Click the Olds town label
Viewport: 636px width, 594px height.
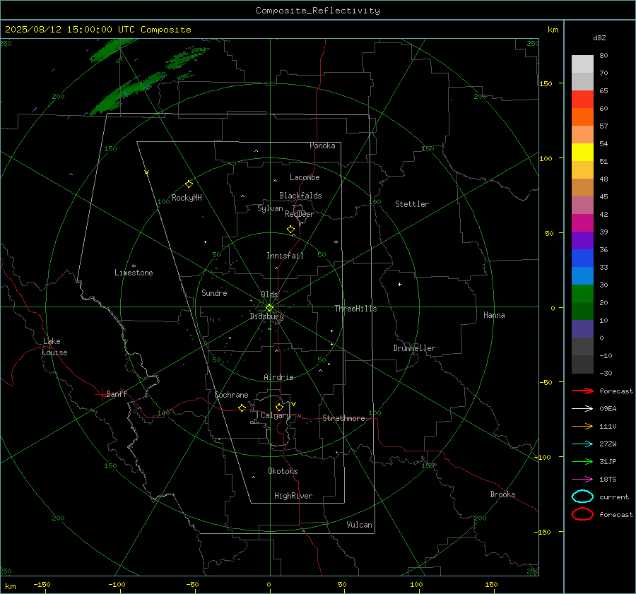(269, 295)
